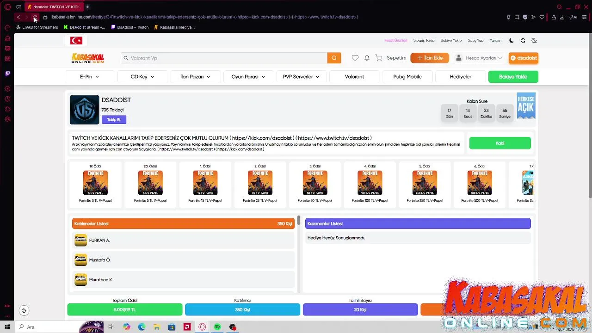Open the Valorant category
This screenshot has width=592, height=333.
354,77
